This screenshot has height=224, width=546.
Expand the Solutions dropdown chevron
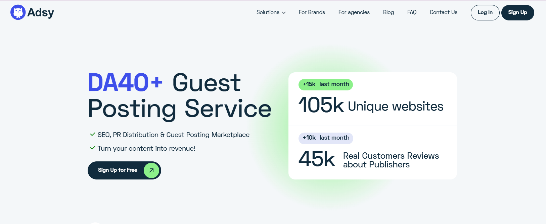point(284,13)
